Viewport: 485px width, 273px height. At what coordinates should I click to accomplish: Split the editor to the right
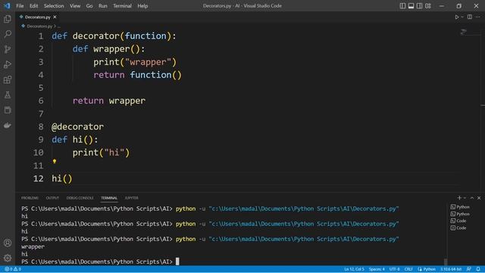[470, 17]
